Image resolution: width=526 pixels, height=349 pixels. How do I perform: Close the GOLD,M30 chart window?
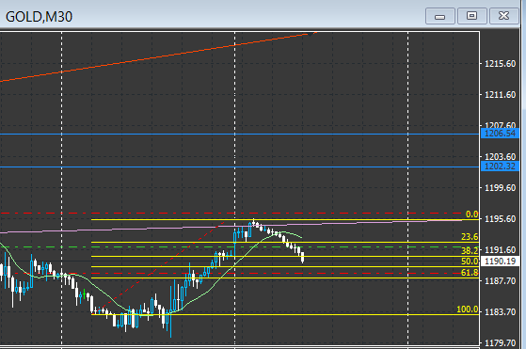click(503, 16)
